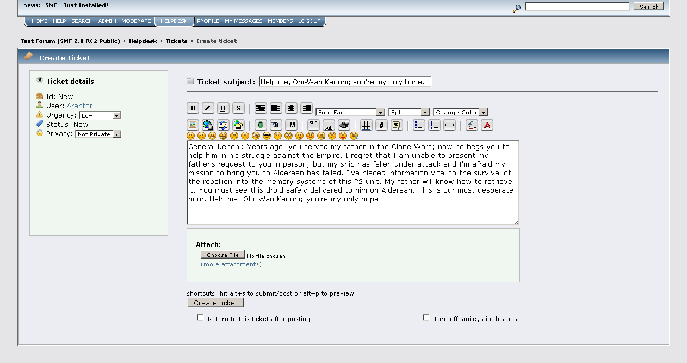Insert the cool sunglasses smiley
The width and height of the screenshot is (687, 363).
click(x=267, y=136)
